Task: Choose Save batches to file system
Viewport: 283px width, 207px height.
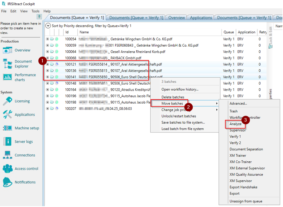Action: point(183,122)
